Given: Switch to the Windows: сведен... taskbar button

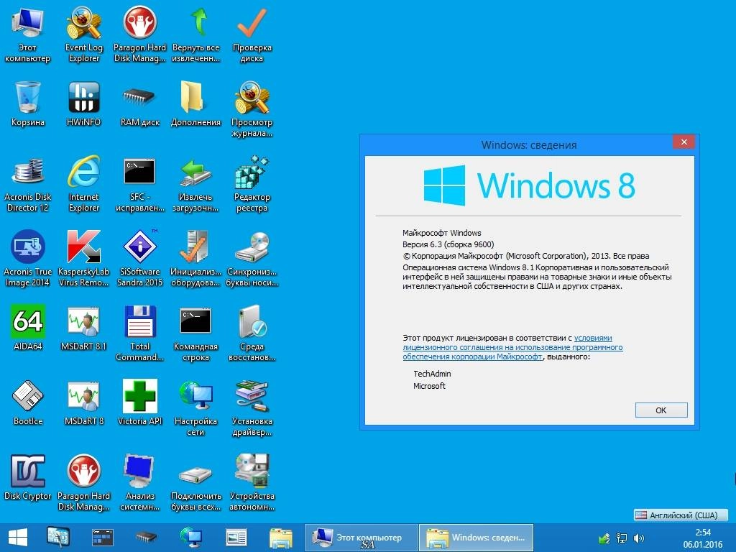Looking at the screenshot, I should point(476,538).
